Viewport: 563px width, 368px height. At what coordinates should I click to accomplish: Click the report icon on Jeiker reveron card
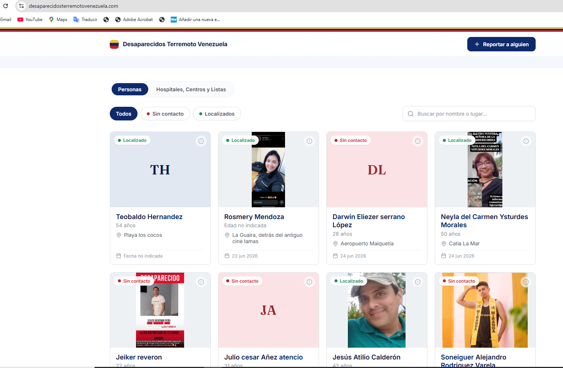(201, 282)
